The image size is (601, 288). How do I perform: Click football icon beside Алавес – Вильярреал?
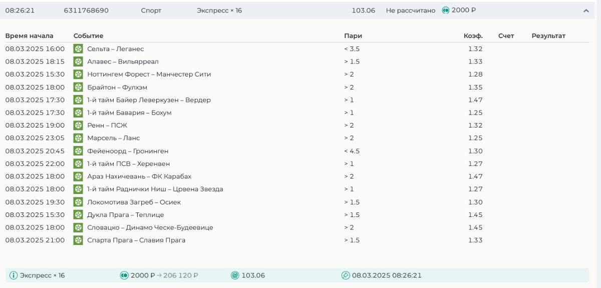coord(78,61)
